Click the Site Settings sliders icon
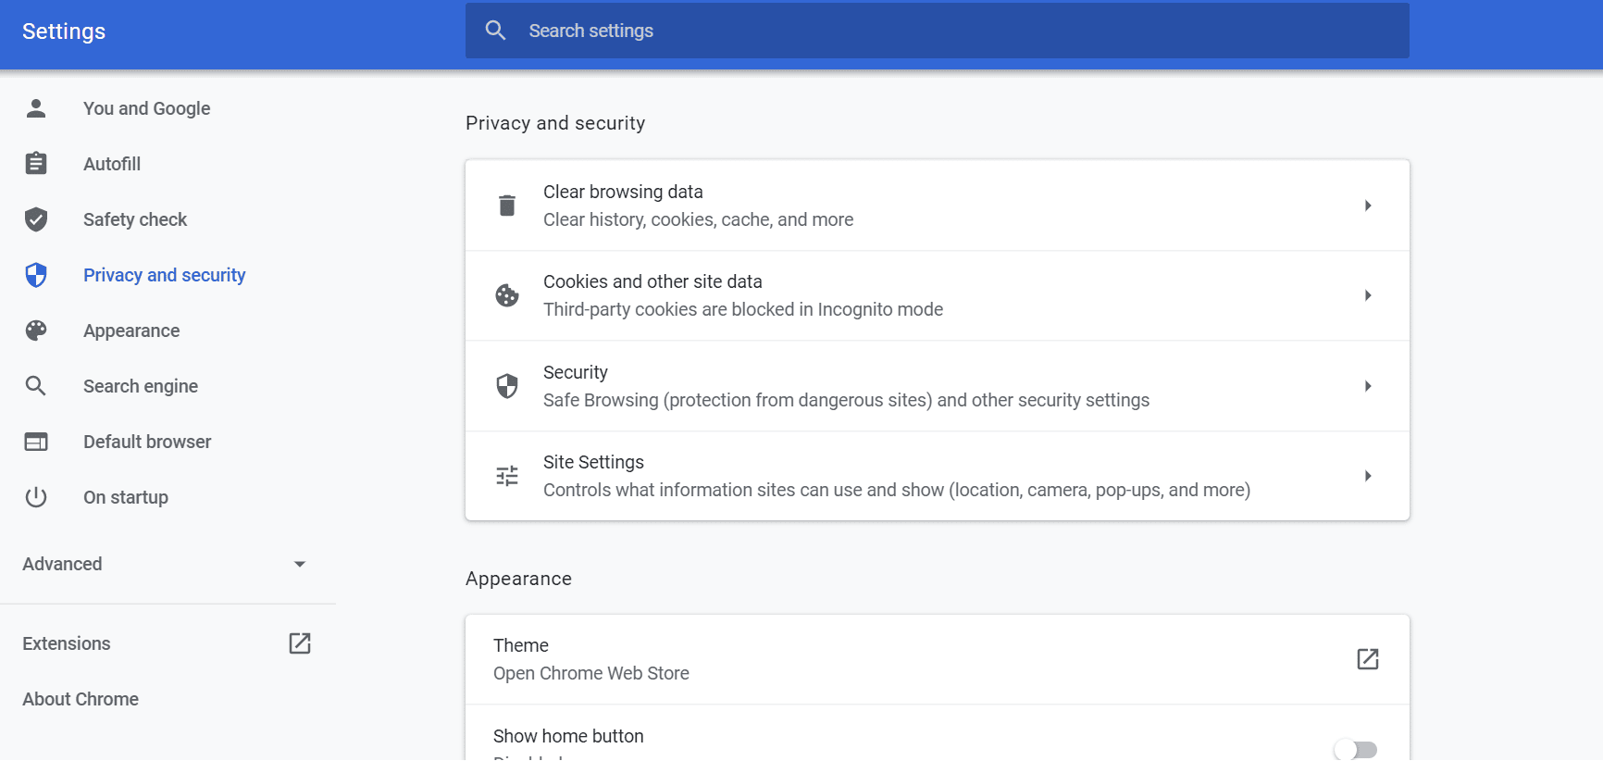Image resolution: width=1603 pixels, height=761 pixels. coord(507,476)
